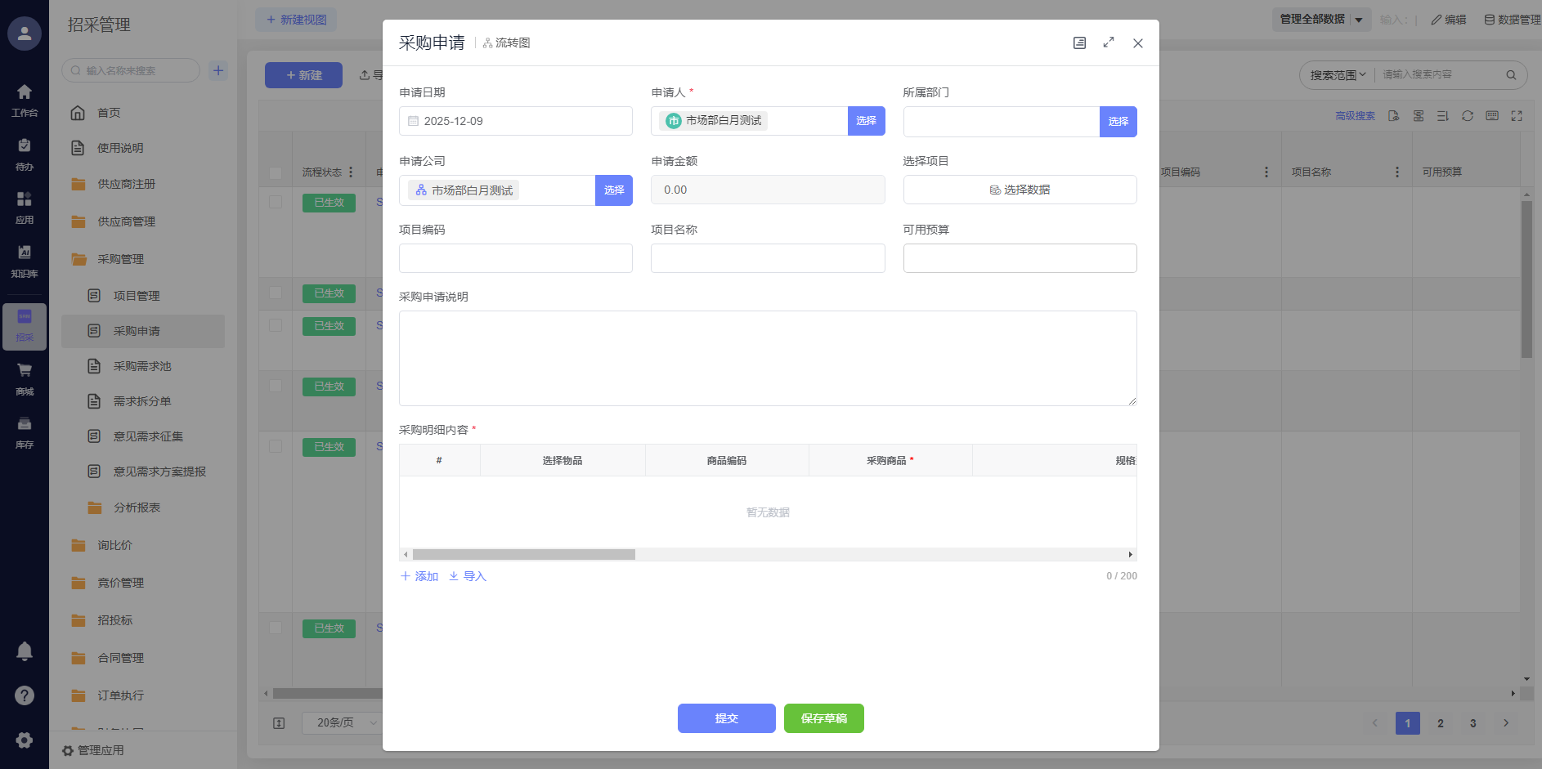
Task: Click the plus icon beside sidebar search
Action: (x=218, y=71)
